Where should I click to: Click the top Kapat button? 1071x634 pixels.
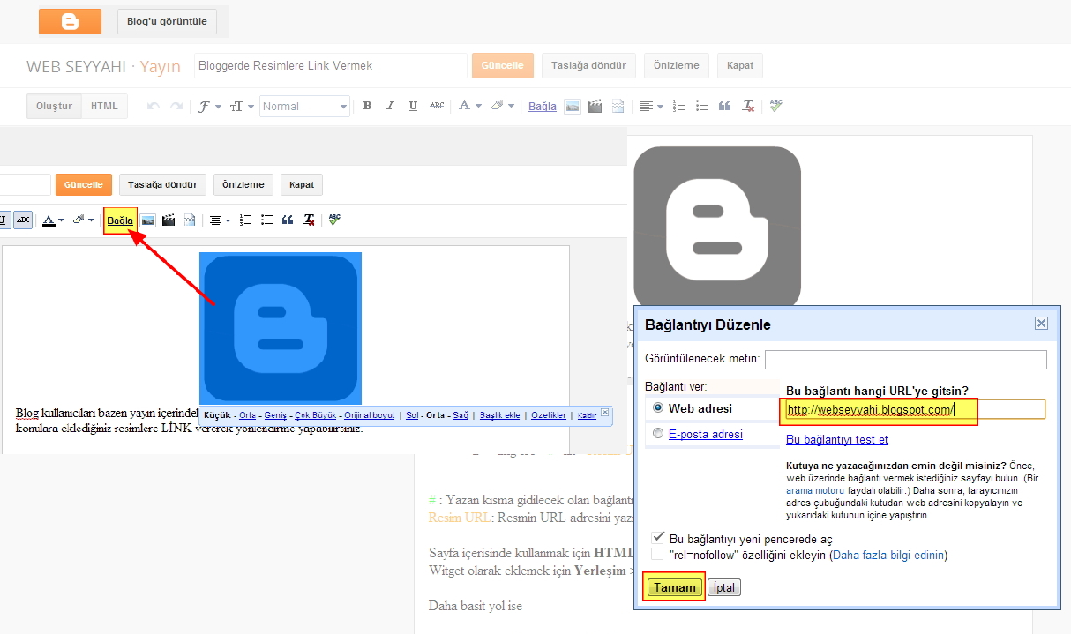tap(740, 65)
